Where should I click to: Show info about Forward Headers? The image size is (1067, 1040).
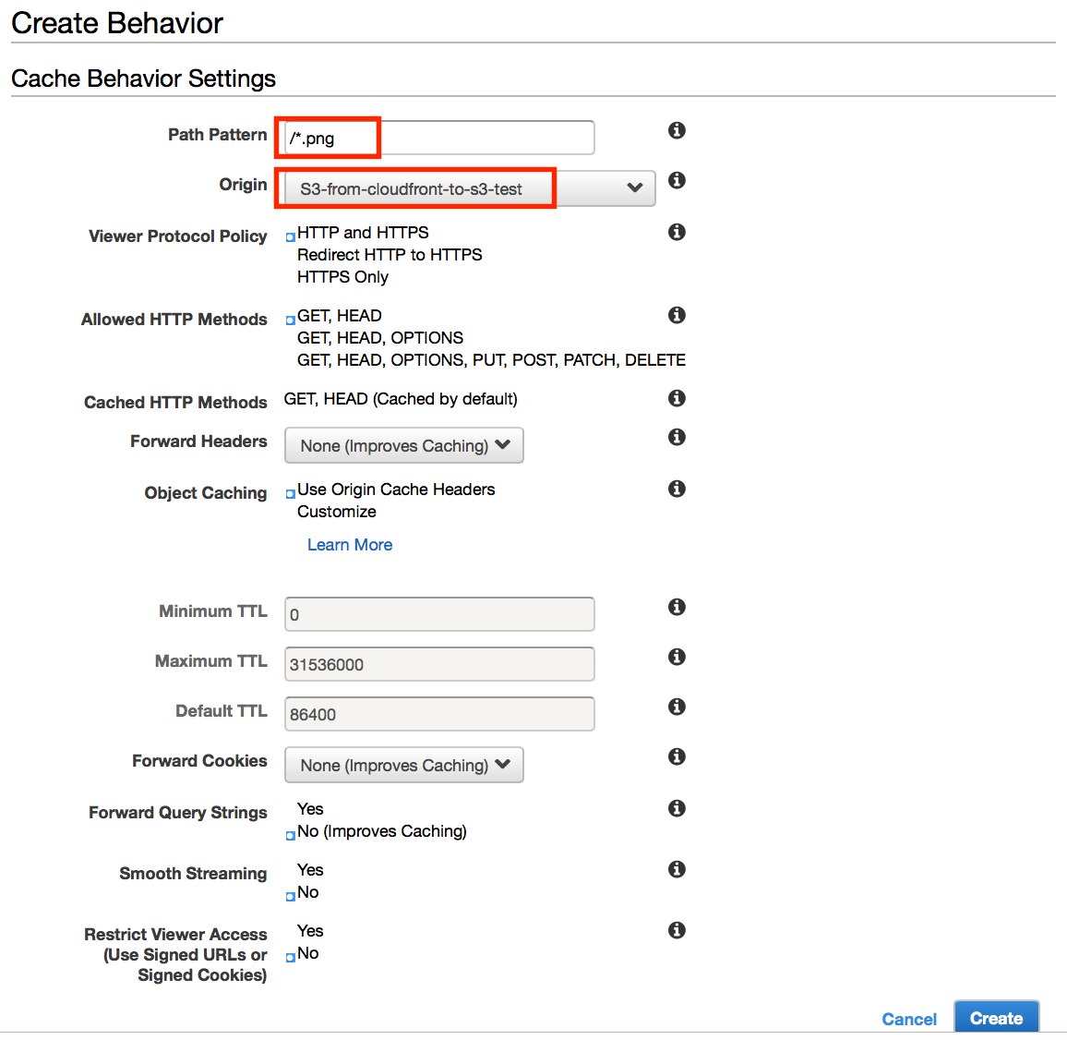[x=677, y=437]
